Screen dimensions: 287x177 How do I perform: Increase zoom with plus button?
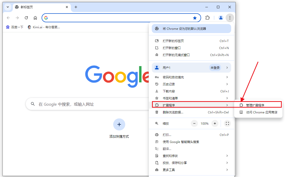[215, 124]
